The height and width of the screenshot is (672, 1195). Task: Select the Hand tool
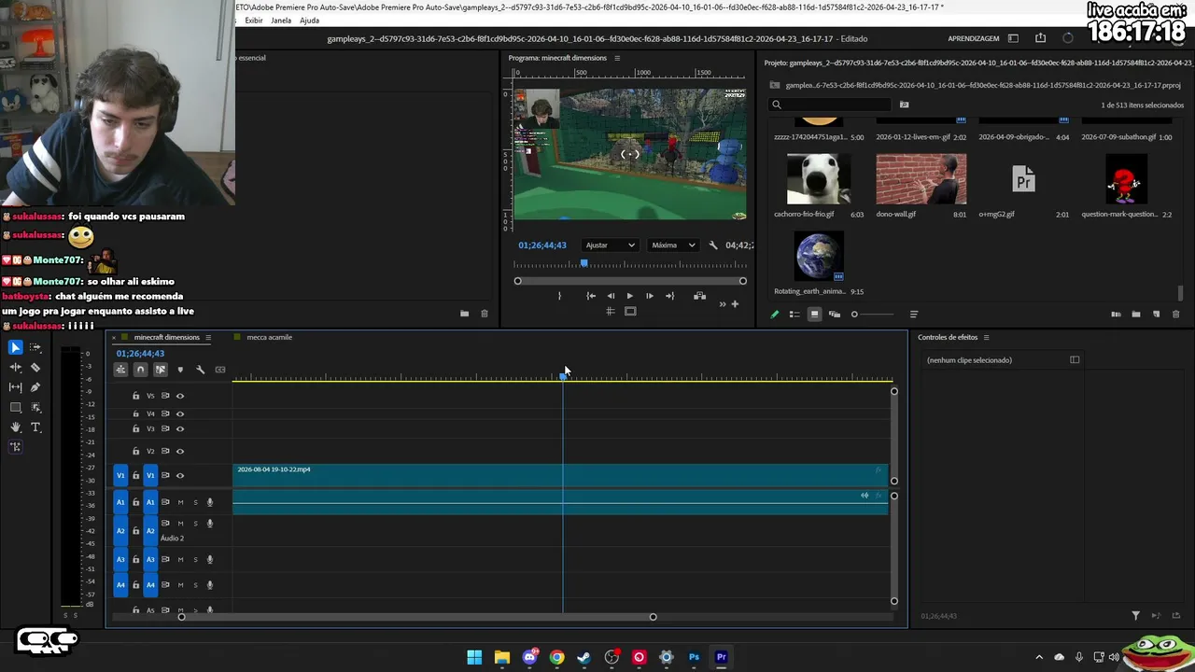(x=15, y=427)
